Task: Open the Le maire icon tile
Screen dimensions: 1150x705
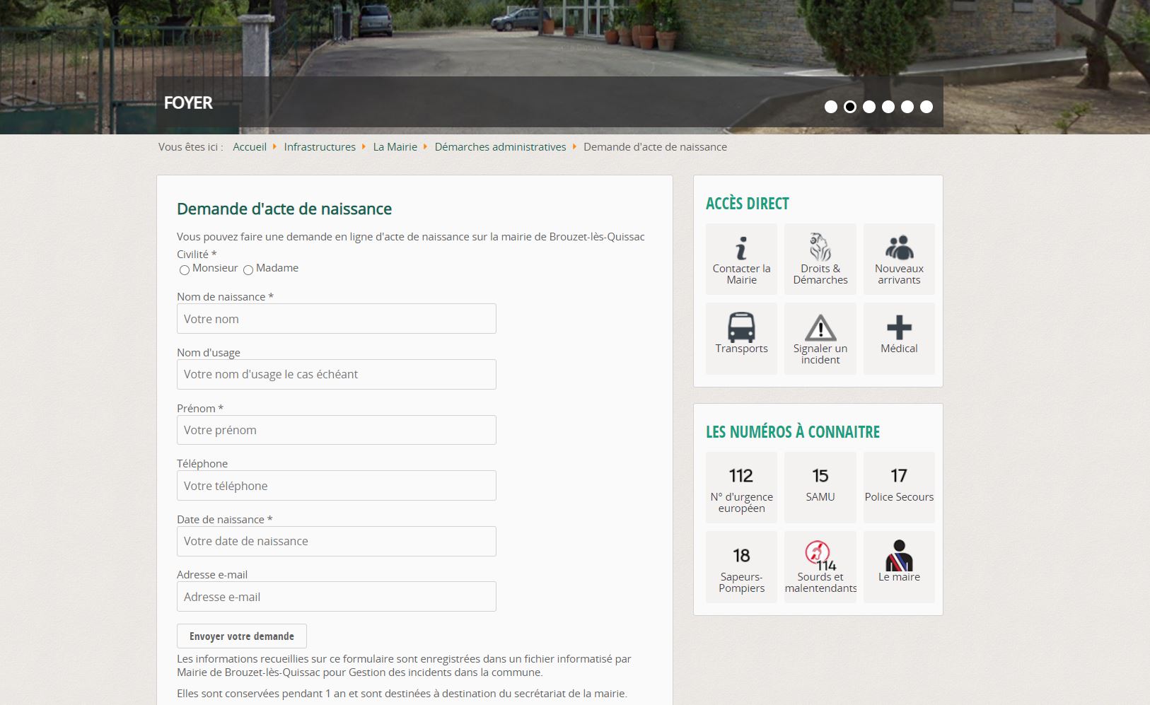Action: (899, 567)
